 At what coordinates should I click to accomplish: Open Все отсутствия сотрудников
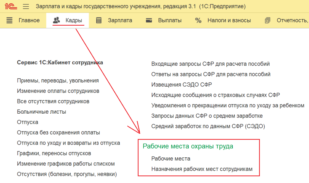coord(53,101)
